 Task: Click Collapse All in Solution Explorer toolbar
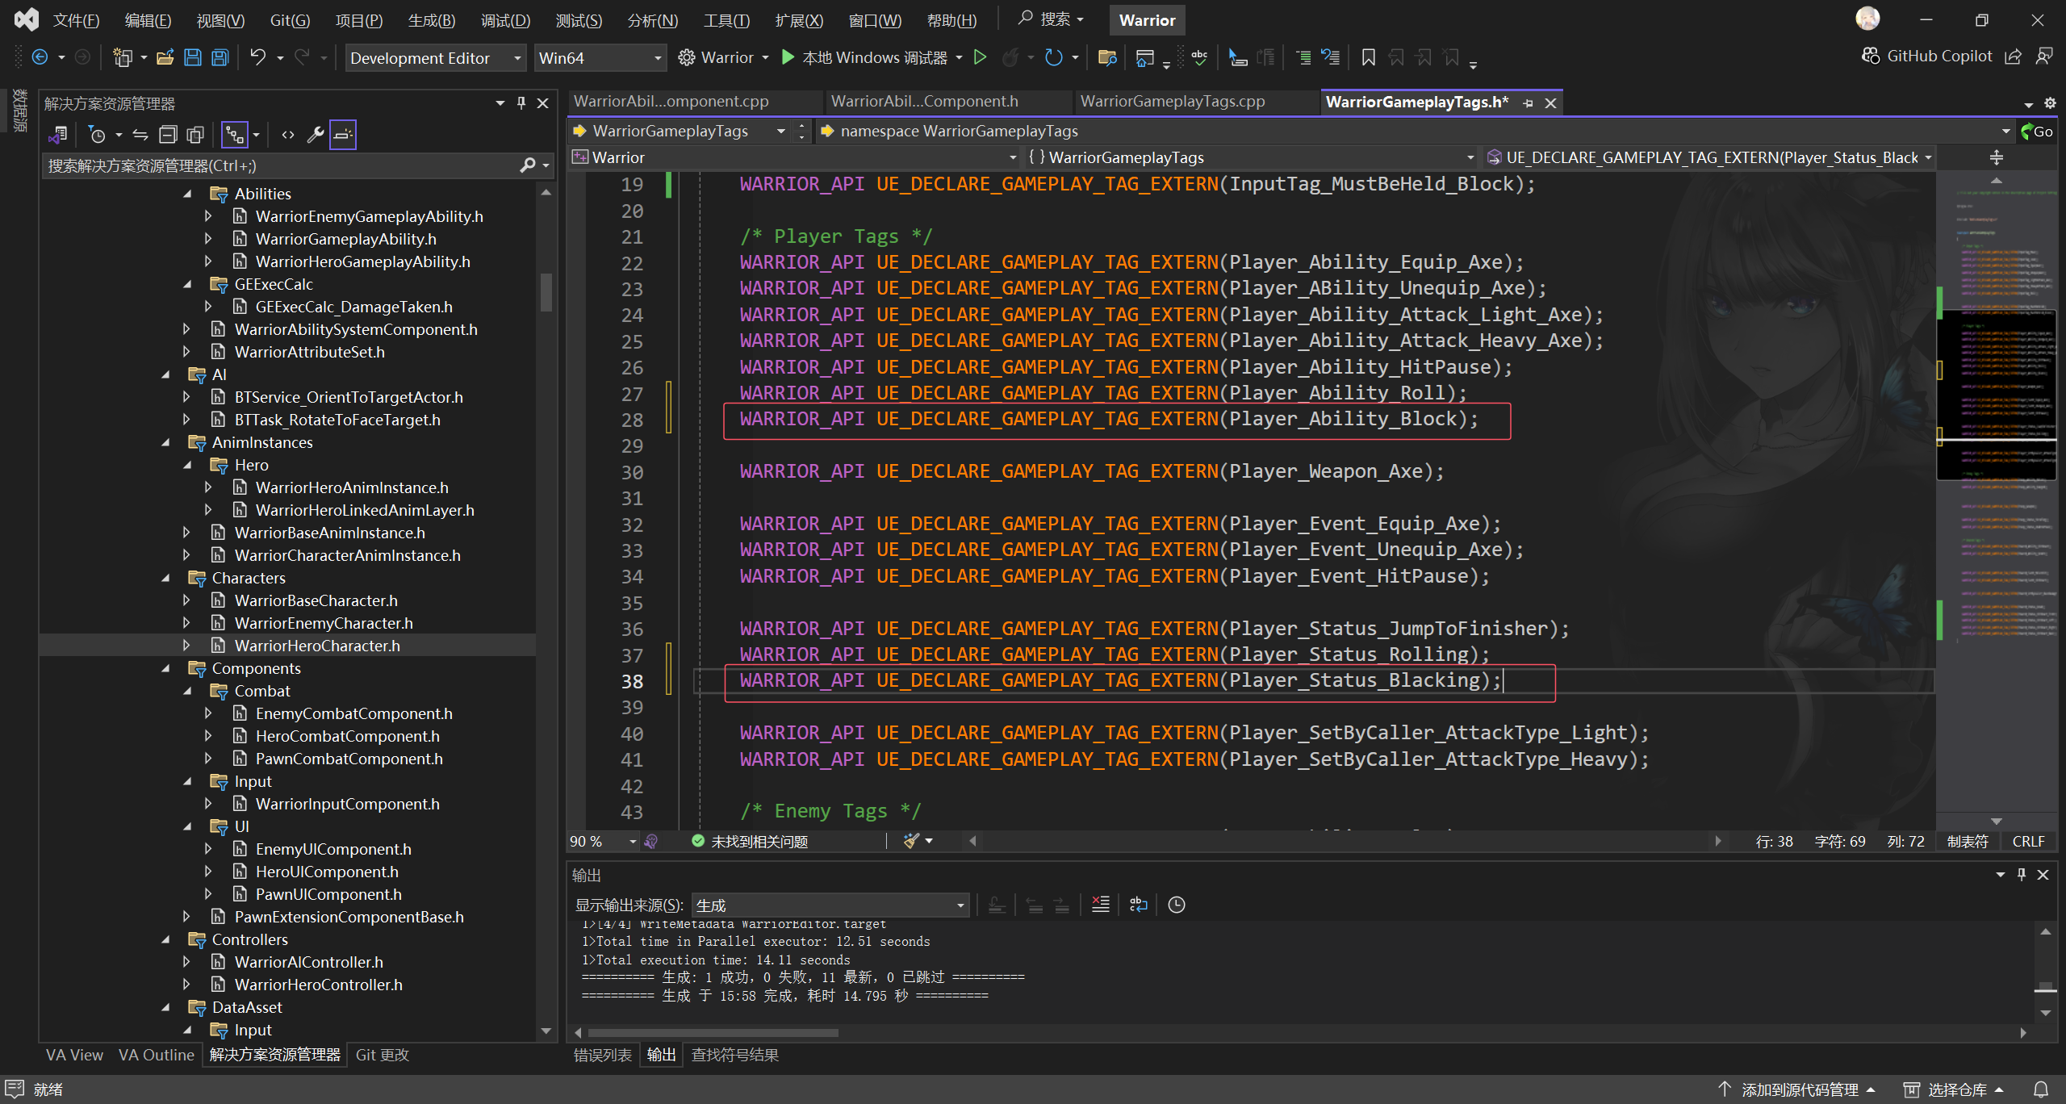point(168,135)
